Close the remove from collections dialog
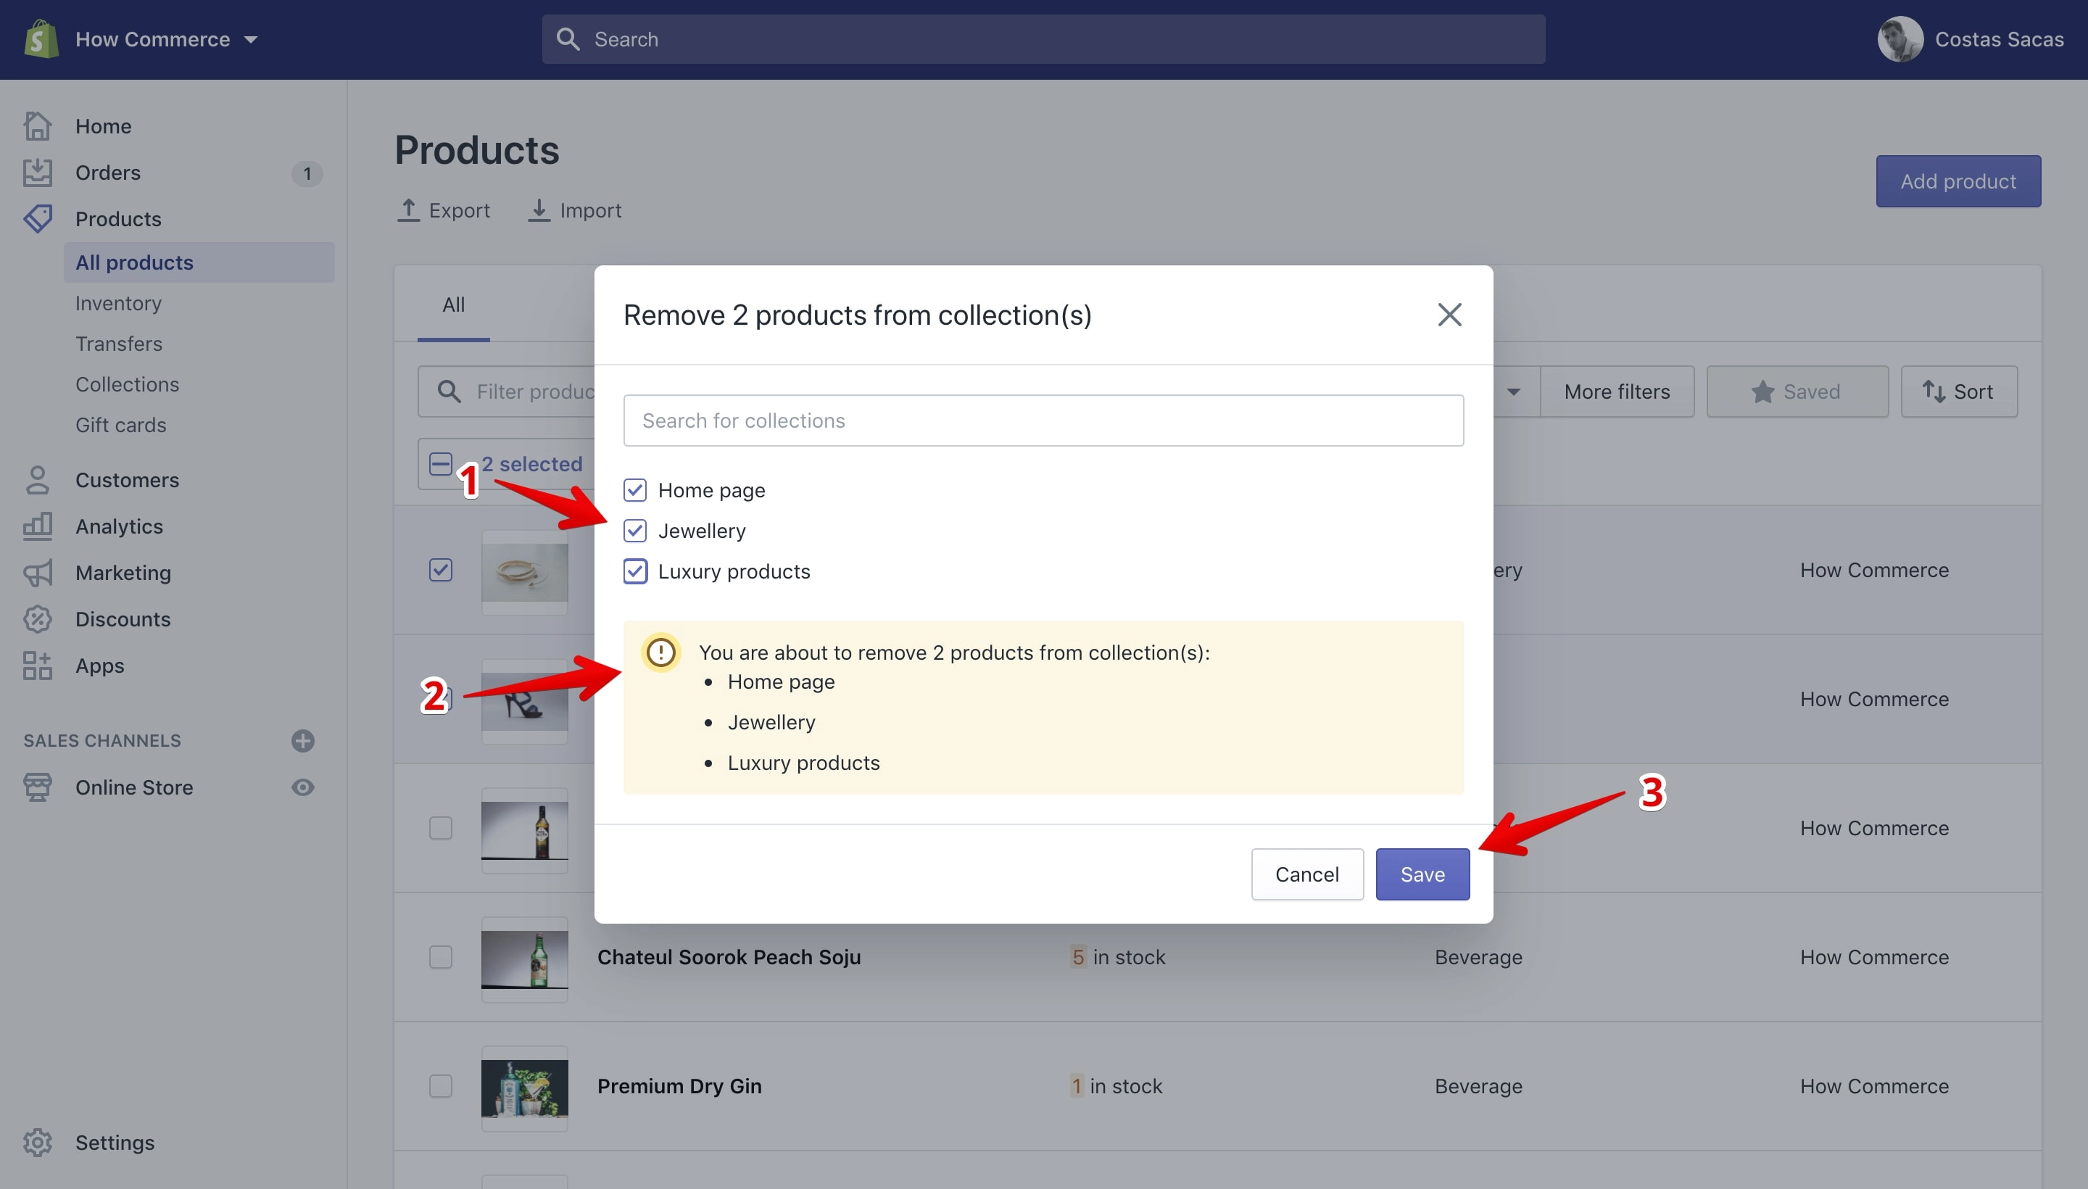This screenshot has height=1189, width=2088. (1449, 315)
